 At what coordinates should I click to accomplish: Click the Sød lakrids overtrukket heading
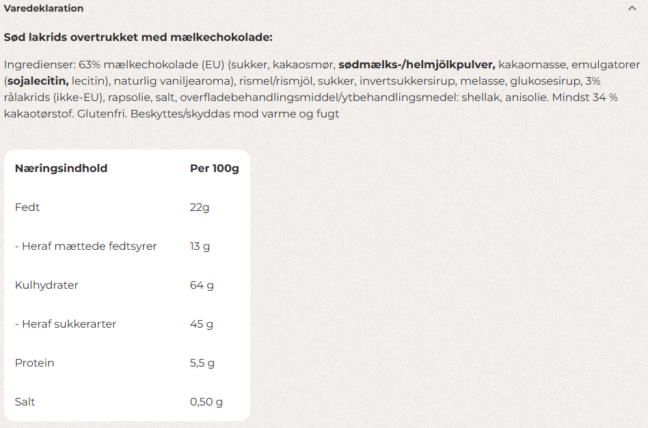pos(138,38)
